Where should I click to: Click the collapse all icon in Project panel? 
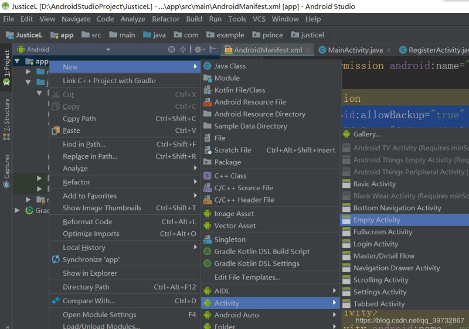coord(183,50)
